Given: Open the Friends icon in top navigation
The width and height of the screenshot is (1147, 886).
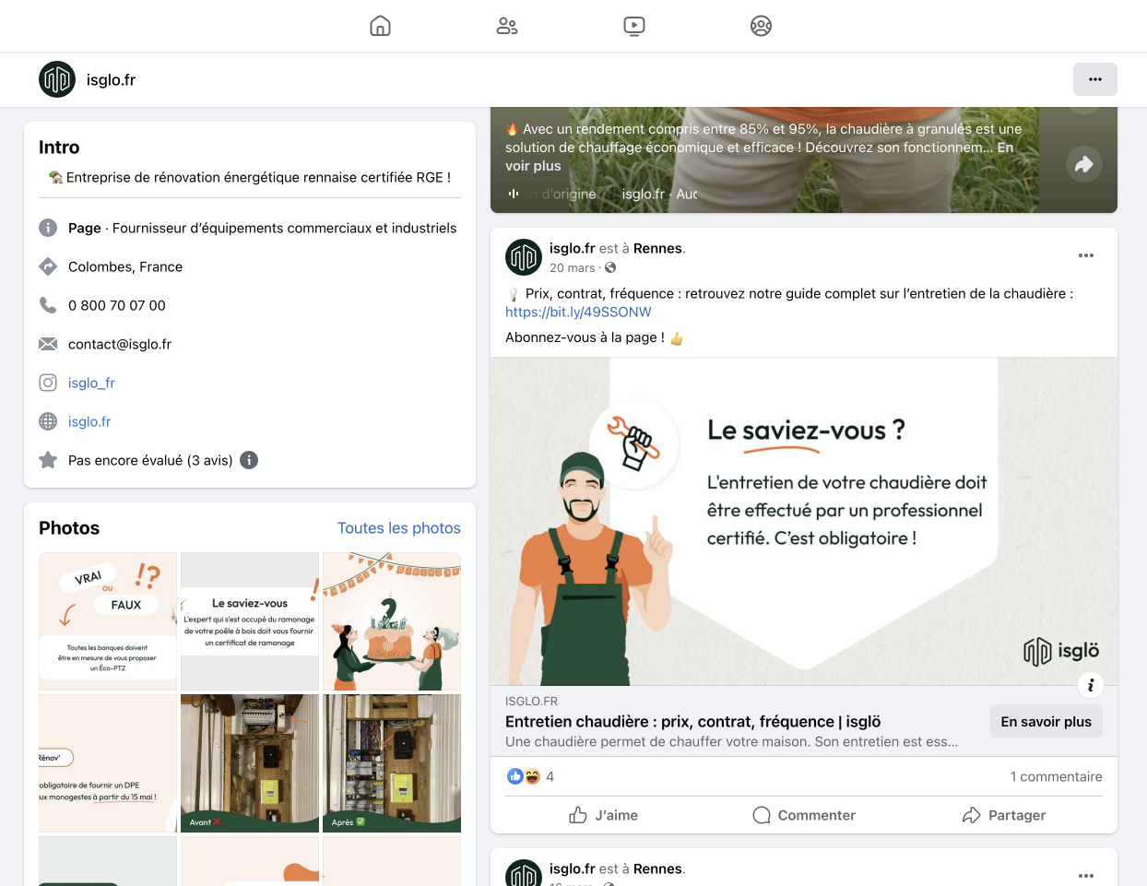Looking at the screenshot, I should coord(507,26).
